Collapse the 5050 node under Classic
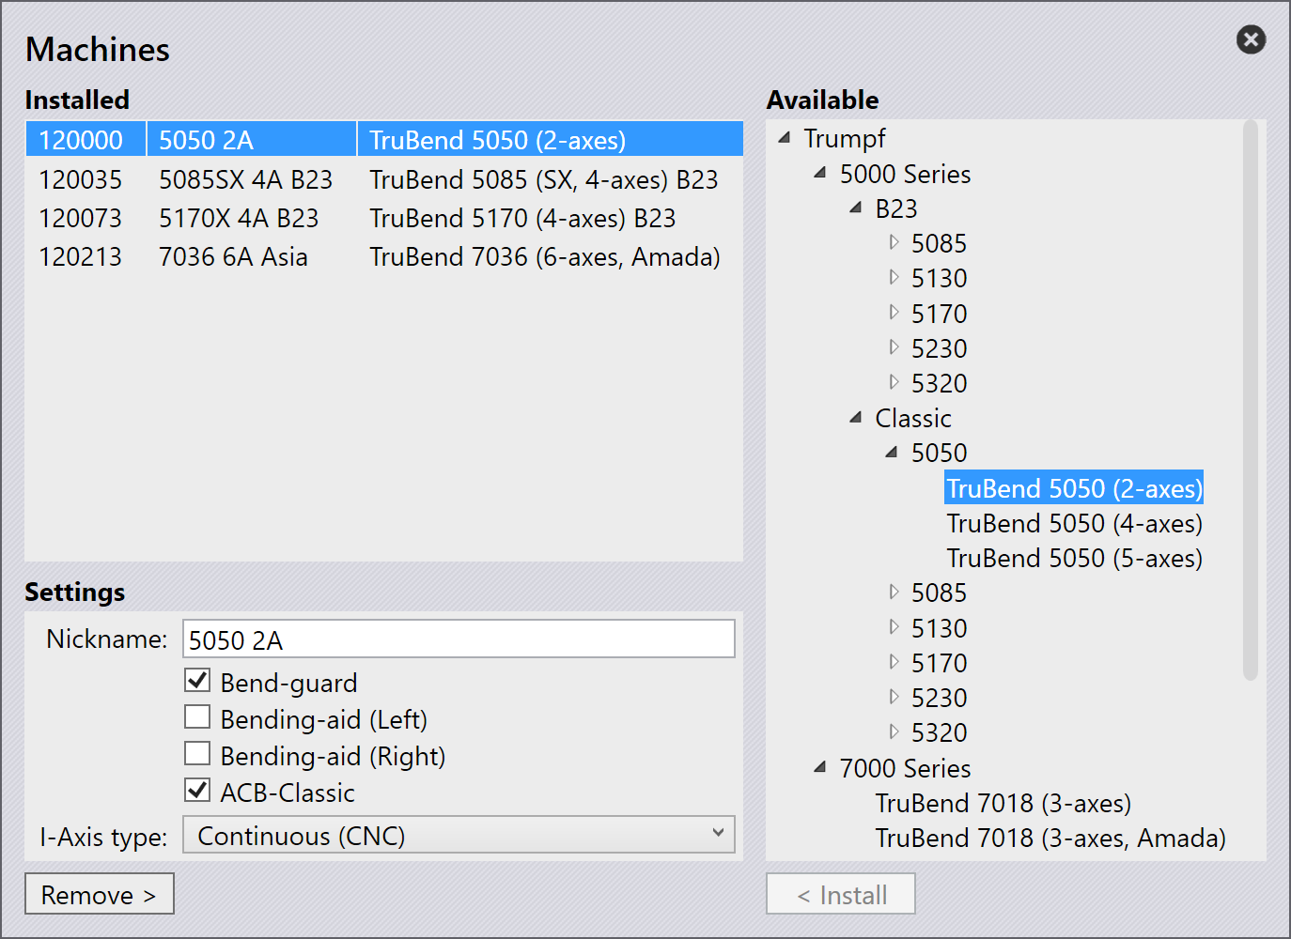 click(892, 453)
